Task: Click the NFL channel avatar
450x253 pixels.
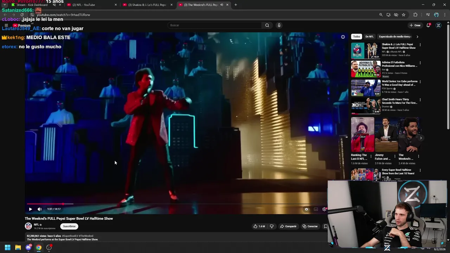Action: (28, 226)
